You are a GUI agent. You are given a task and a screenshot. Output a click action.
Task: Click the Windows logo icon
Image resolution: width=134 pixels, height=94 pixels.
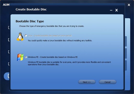[20, 57]
